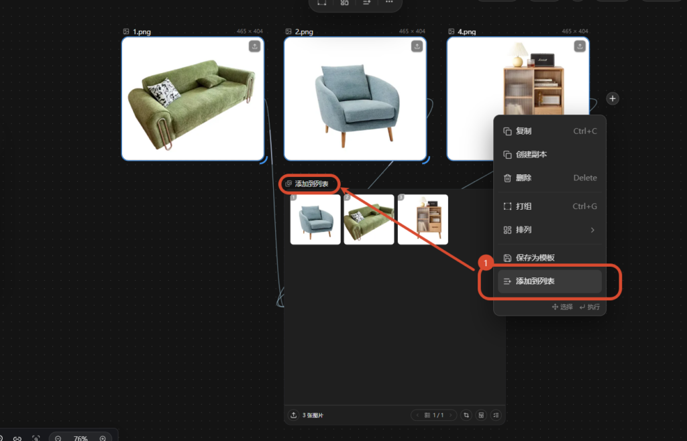Click the 选择 hint at the context menu bottom
Image resolution: width=687 pixels, height=441 pixels.
(562, 307)
